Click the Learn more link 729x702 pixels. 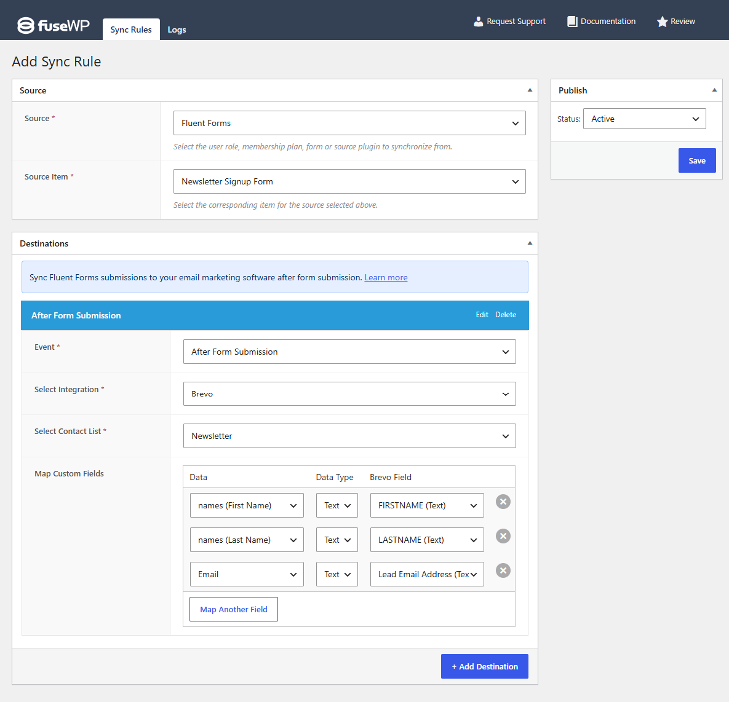[386, 277]
